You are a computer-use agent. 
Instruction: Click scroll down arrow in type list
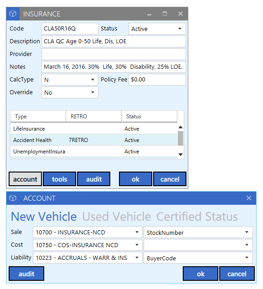point(180,154)
